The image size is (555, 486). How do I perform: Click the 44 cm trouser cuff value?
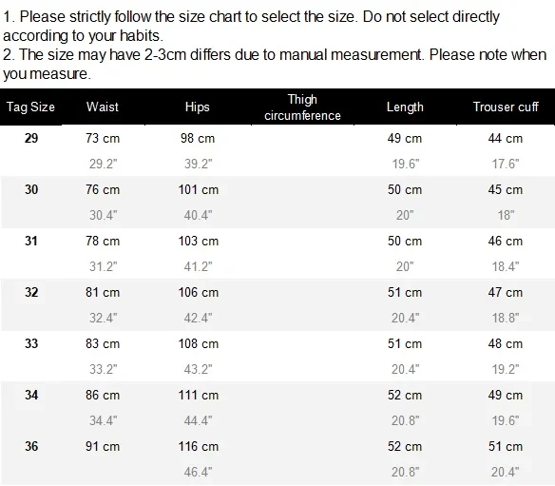[506, 138]
